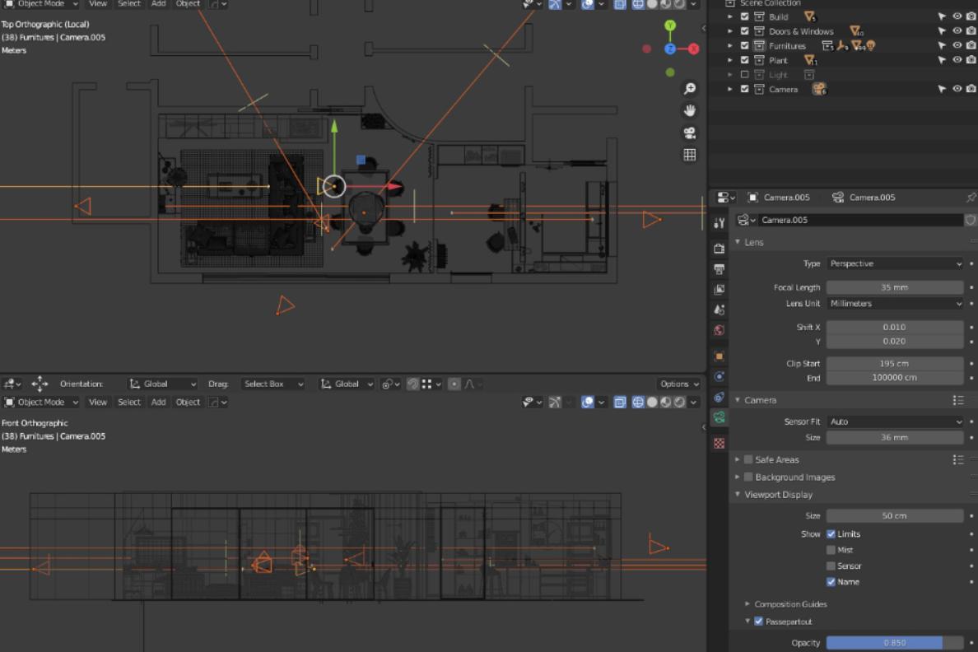Switch orthographic/perspective using the grid icon

coord(690,155)
